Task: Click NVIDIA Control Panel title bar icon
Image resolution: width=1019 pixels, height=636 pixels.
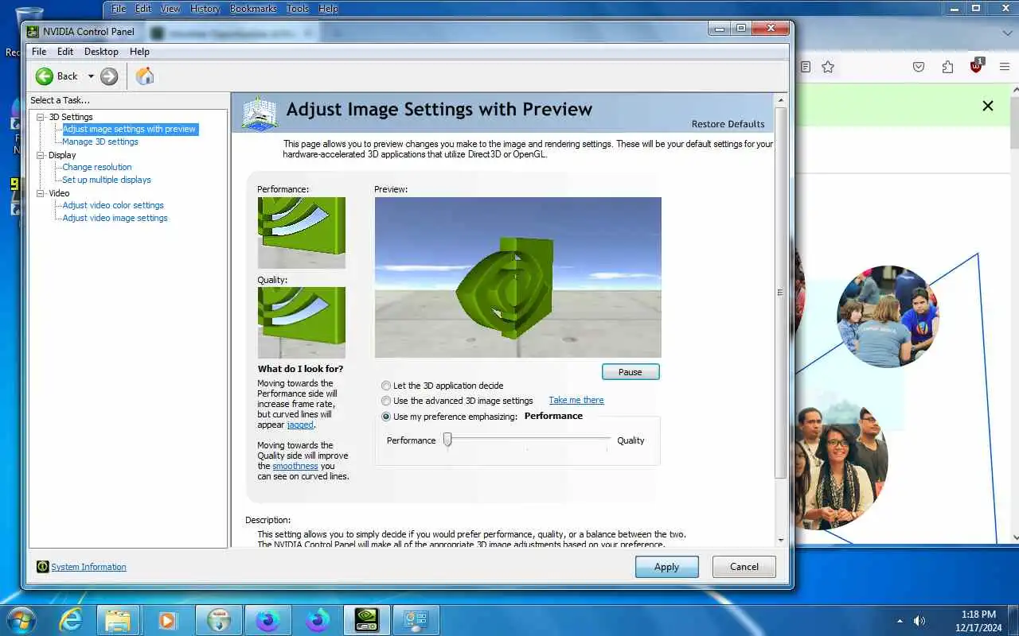Action: pyautogui.click(x=33, y=32)
